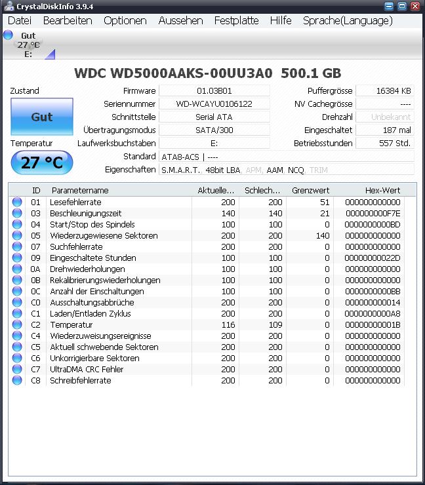Click Grenzwert value 140
The width and height of the screenshot is (425, 485).
(323, 236)
